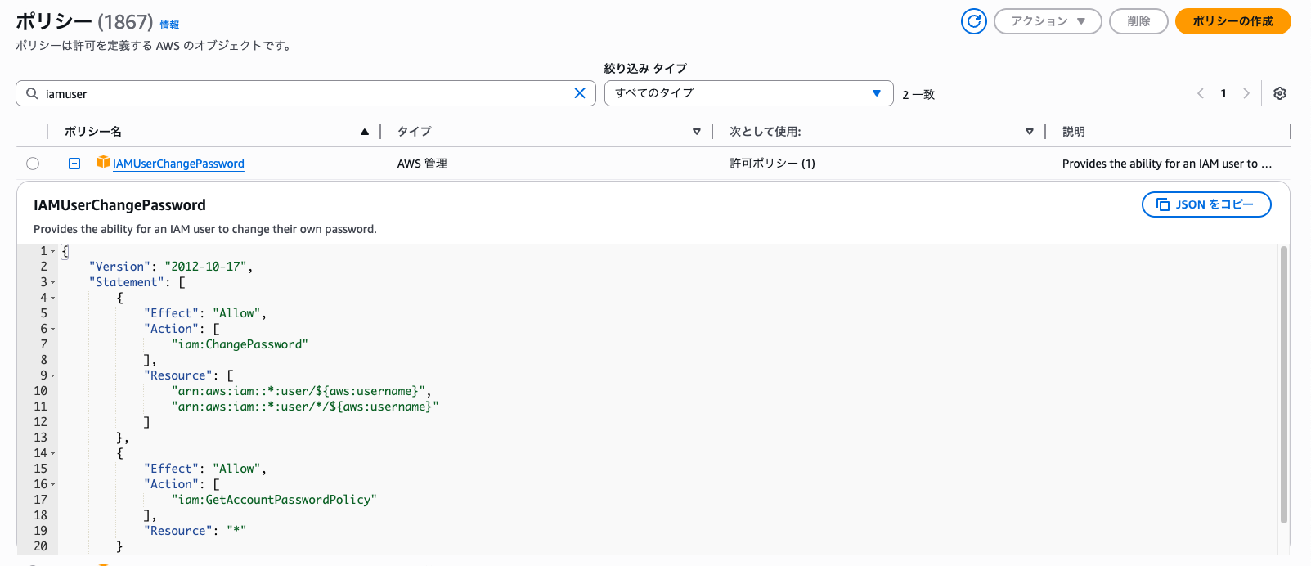The image size is (1311, 566).
Task: Click the JSON viewer vertical scrollbar
Action: 1283,384
